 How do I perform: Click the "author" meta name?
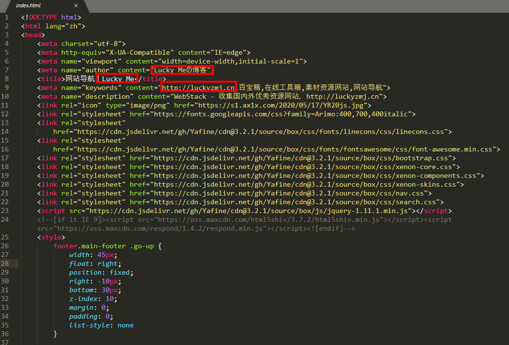coord(97,70)
